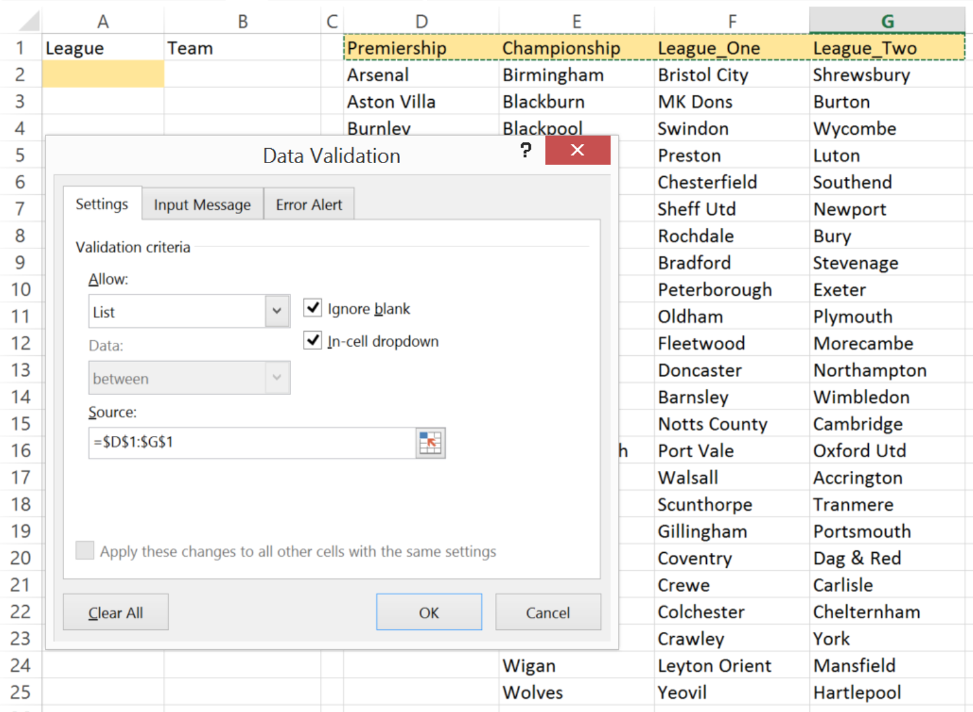
Task: Confirm validation by clicking OK
Action: 428,612
